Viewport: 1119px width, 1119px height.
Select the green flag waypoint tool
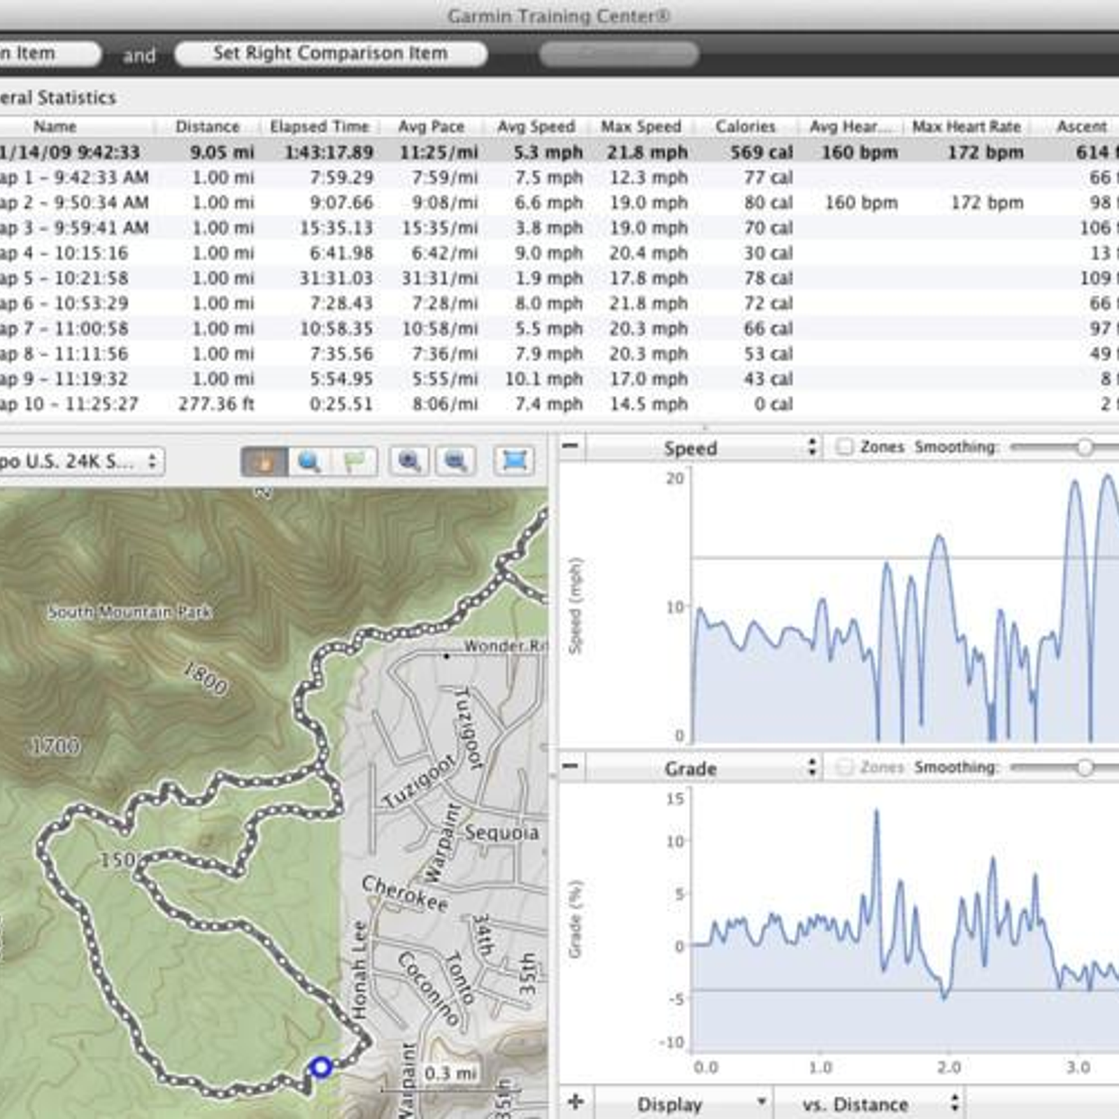(x=355, y=461)
